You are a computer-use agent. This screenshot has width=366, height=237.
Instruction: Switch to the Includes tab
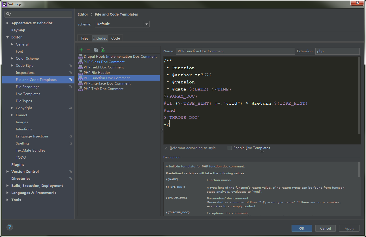pos(100,38)
